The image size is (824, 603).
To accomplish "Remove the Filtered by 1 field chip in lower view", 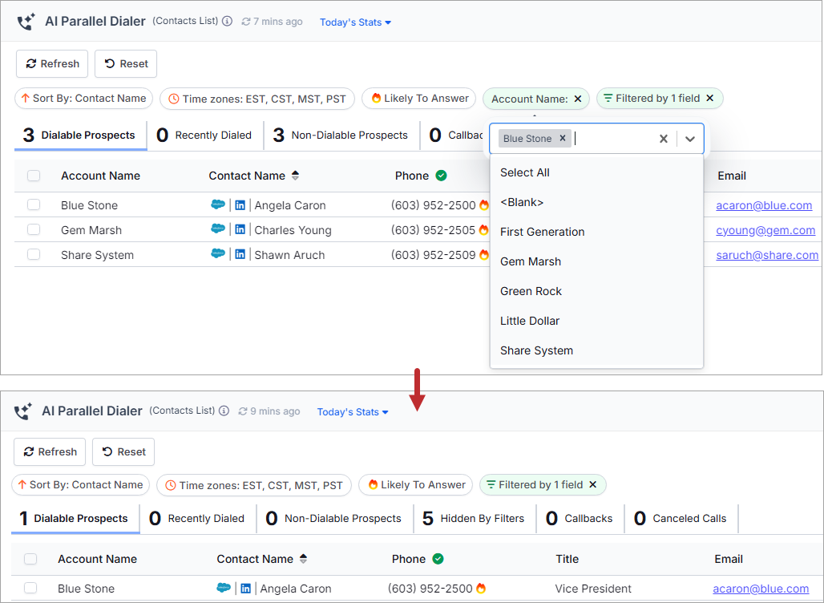I will (x=593, y=484).
